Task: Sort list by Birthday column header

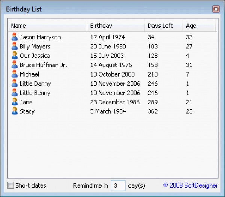Action: point(116,26)
